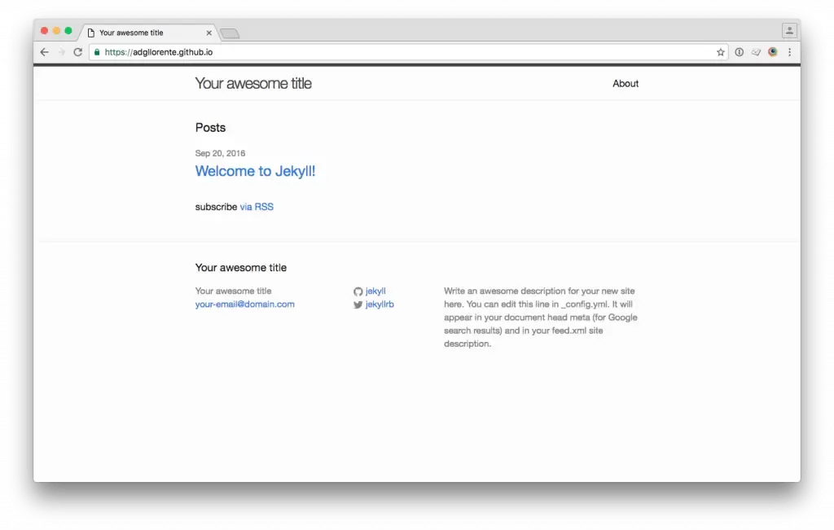Open the About page

625,83
